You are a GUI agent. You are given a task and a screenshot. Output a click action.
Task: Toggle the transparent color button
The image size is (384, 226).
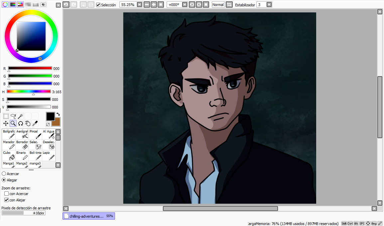48,124
